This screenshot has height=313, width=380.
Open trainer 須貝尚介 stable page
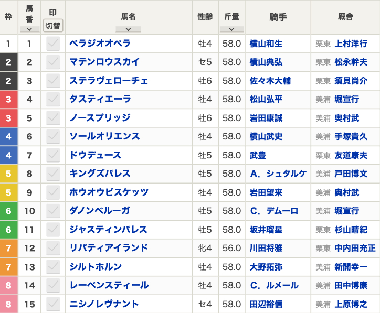[x=351, y=81]
